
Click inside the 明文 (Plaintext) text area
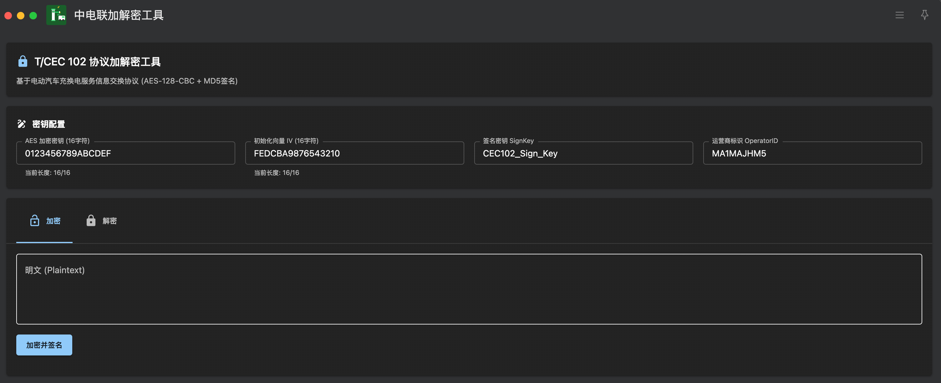click(469, 292)
